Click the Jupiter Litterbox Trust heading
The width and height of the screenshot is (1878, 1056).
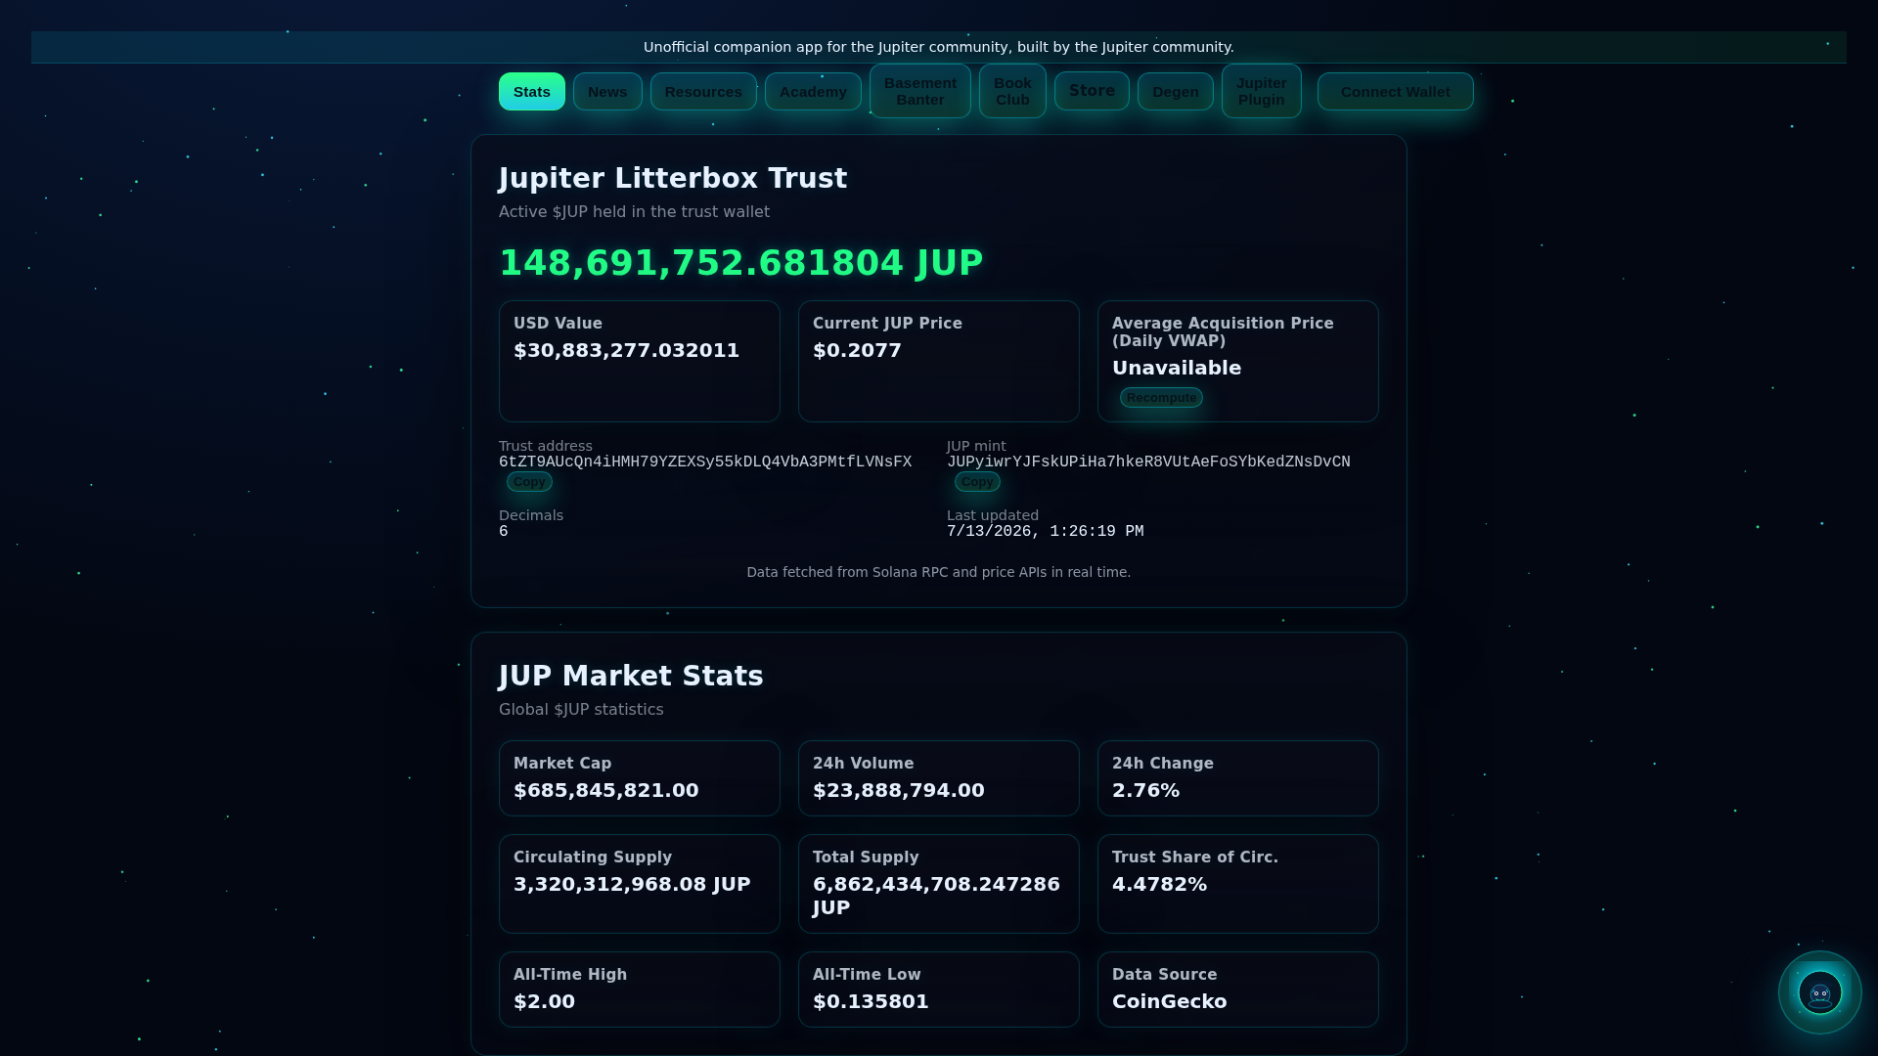point(673,178)
